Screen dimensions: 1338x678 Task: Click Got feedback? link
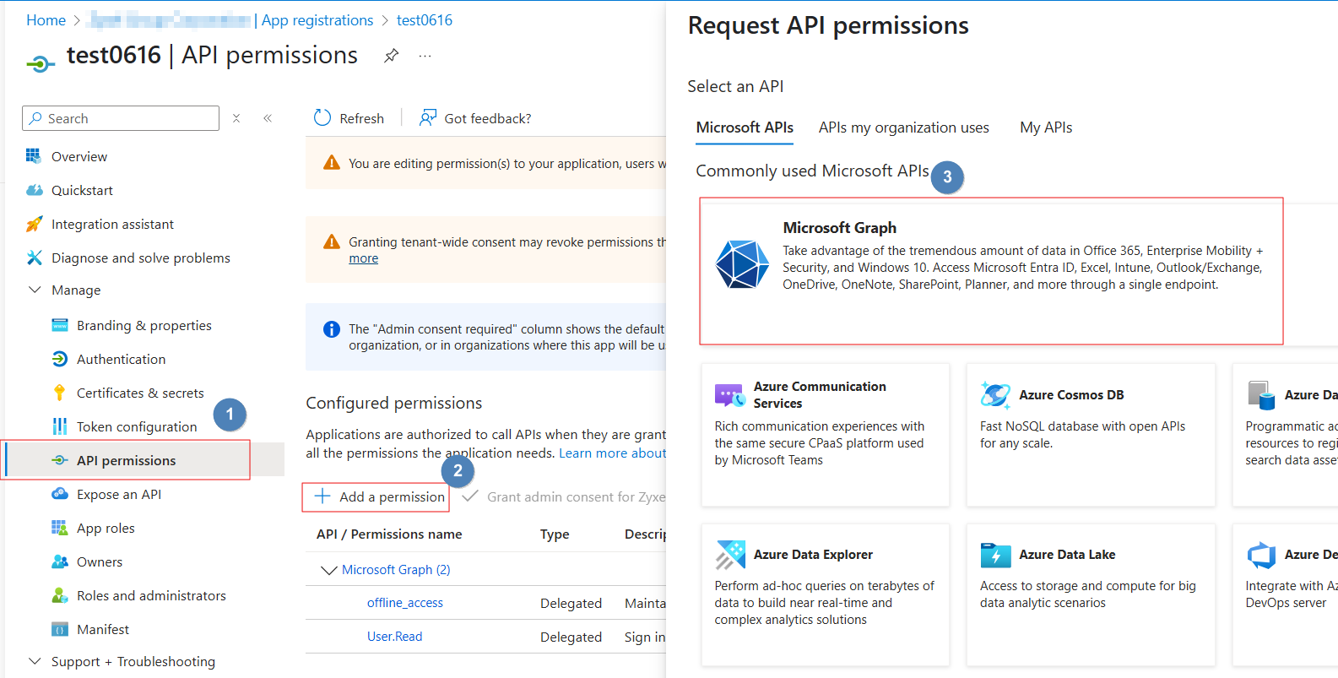tap(488, 118)
